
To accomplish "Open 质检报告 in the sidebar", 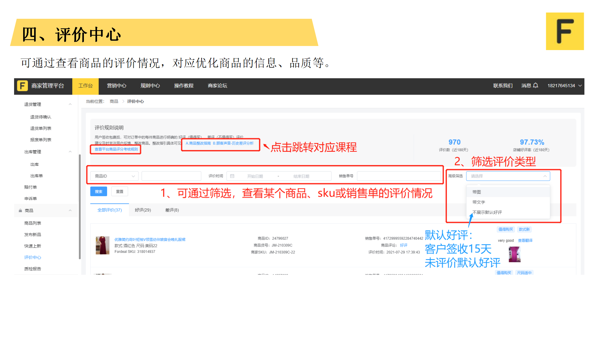I will [x=33, y=269].
